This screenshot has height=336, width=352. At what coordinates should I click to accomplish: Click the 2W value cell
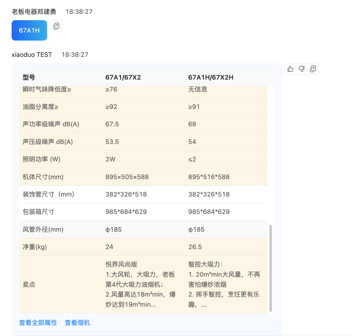[111, 159]
